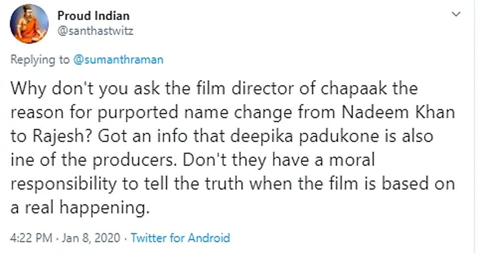Click the Proud Indian profile avatar
Image resolution: width=478 pixels, height=253 pixels.
(x=29, y=23)
